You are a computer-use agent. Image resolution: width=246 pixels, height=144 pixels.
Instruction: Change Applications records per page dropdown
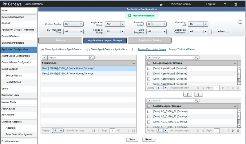click(x=58, y=130)
